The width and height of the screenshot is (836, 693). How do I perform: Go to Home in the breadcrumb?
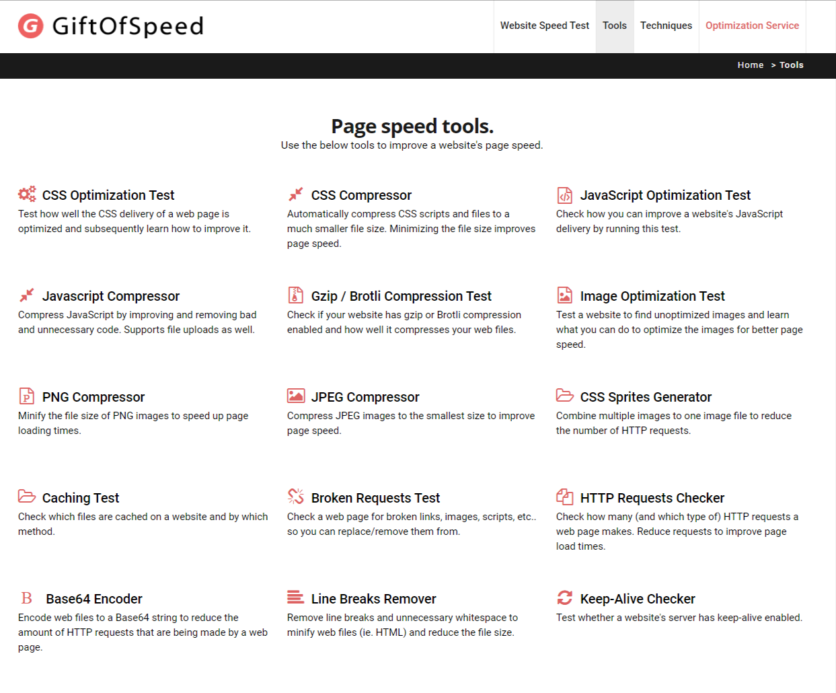[750, 65]
